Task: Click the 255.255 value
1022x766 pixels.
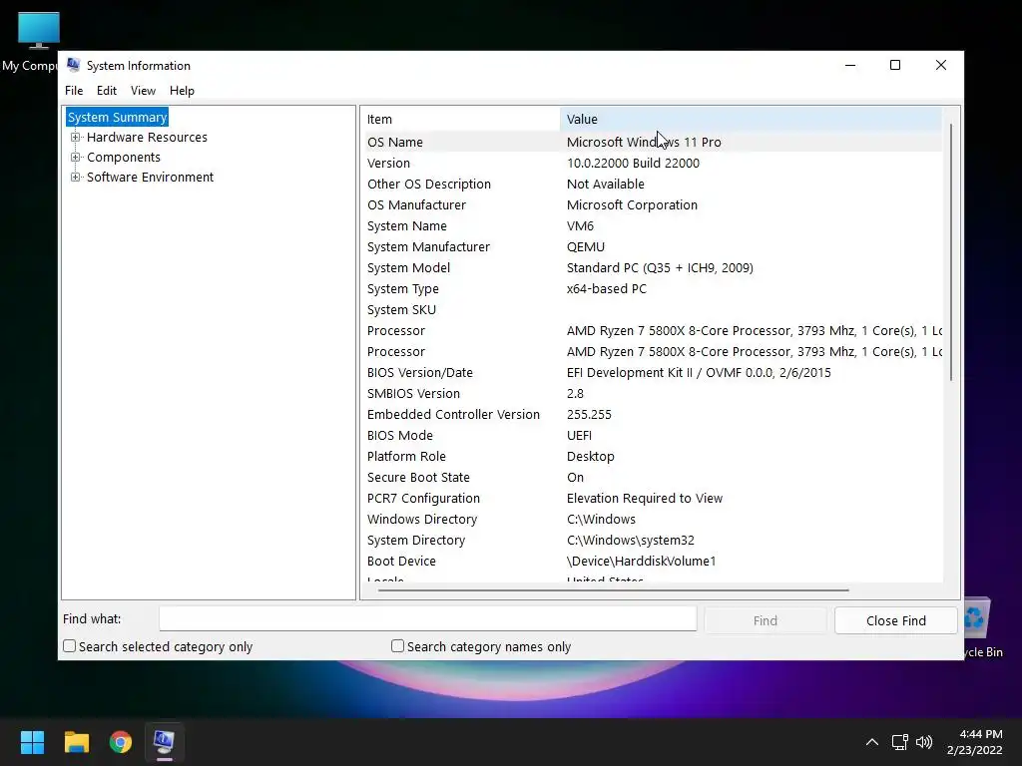Action: click(x=589, y=414)
